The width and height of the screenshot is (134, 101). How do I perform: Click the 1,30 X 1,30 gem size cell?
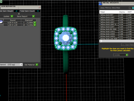coord(12,25)
